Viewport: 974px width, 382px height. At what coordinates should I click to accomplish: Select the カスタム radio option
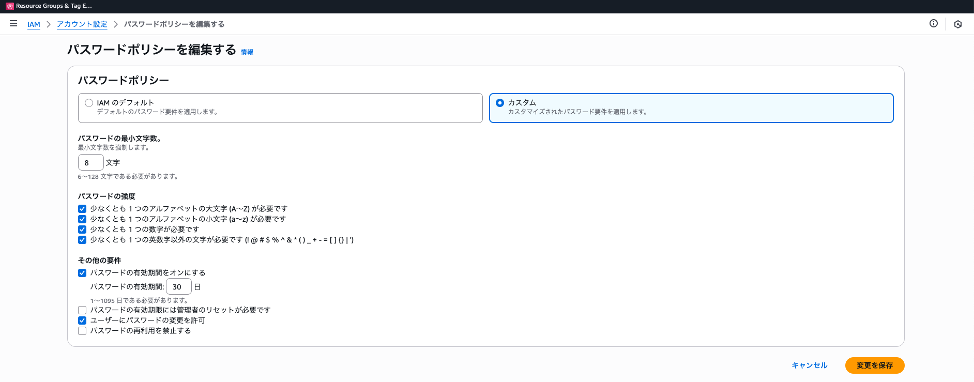click(500, 103)
